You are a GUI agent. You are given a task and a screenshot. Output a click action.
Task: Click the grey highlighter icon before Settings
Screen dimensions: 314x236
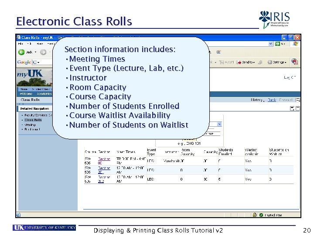[x=260, y=62]
